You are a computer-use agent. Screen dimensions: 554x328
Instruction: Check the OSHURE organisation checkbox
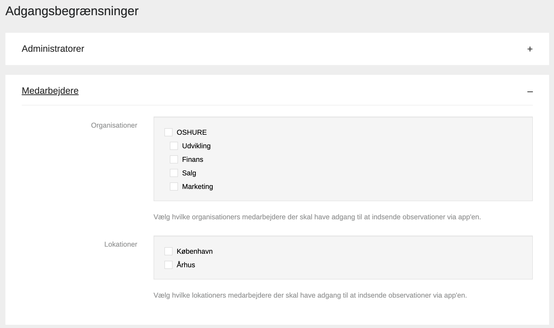(x=168, y=132)
